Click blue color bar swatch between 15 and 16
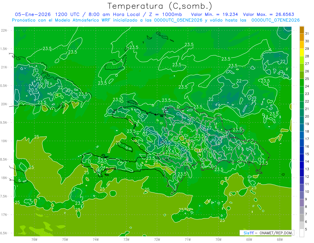 click(302, 150)
